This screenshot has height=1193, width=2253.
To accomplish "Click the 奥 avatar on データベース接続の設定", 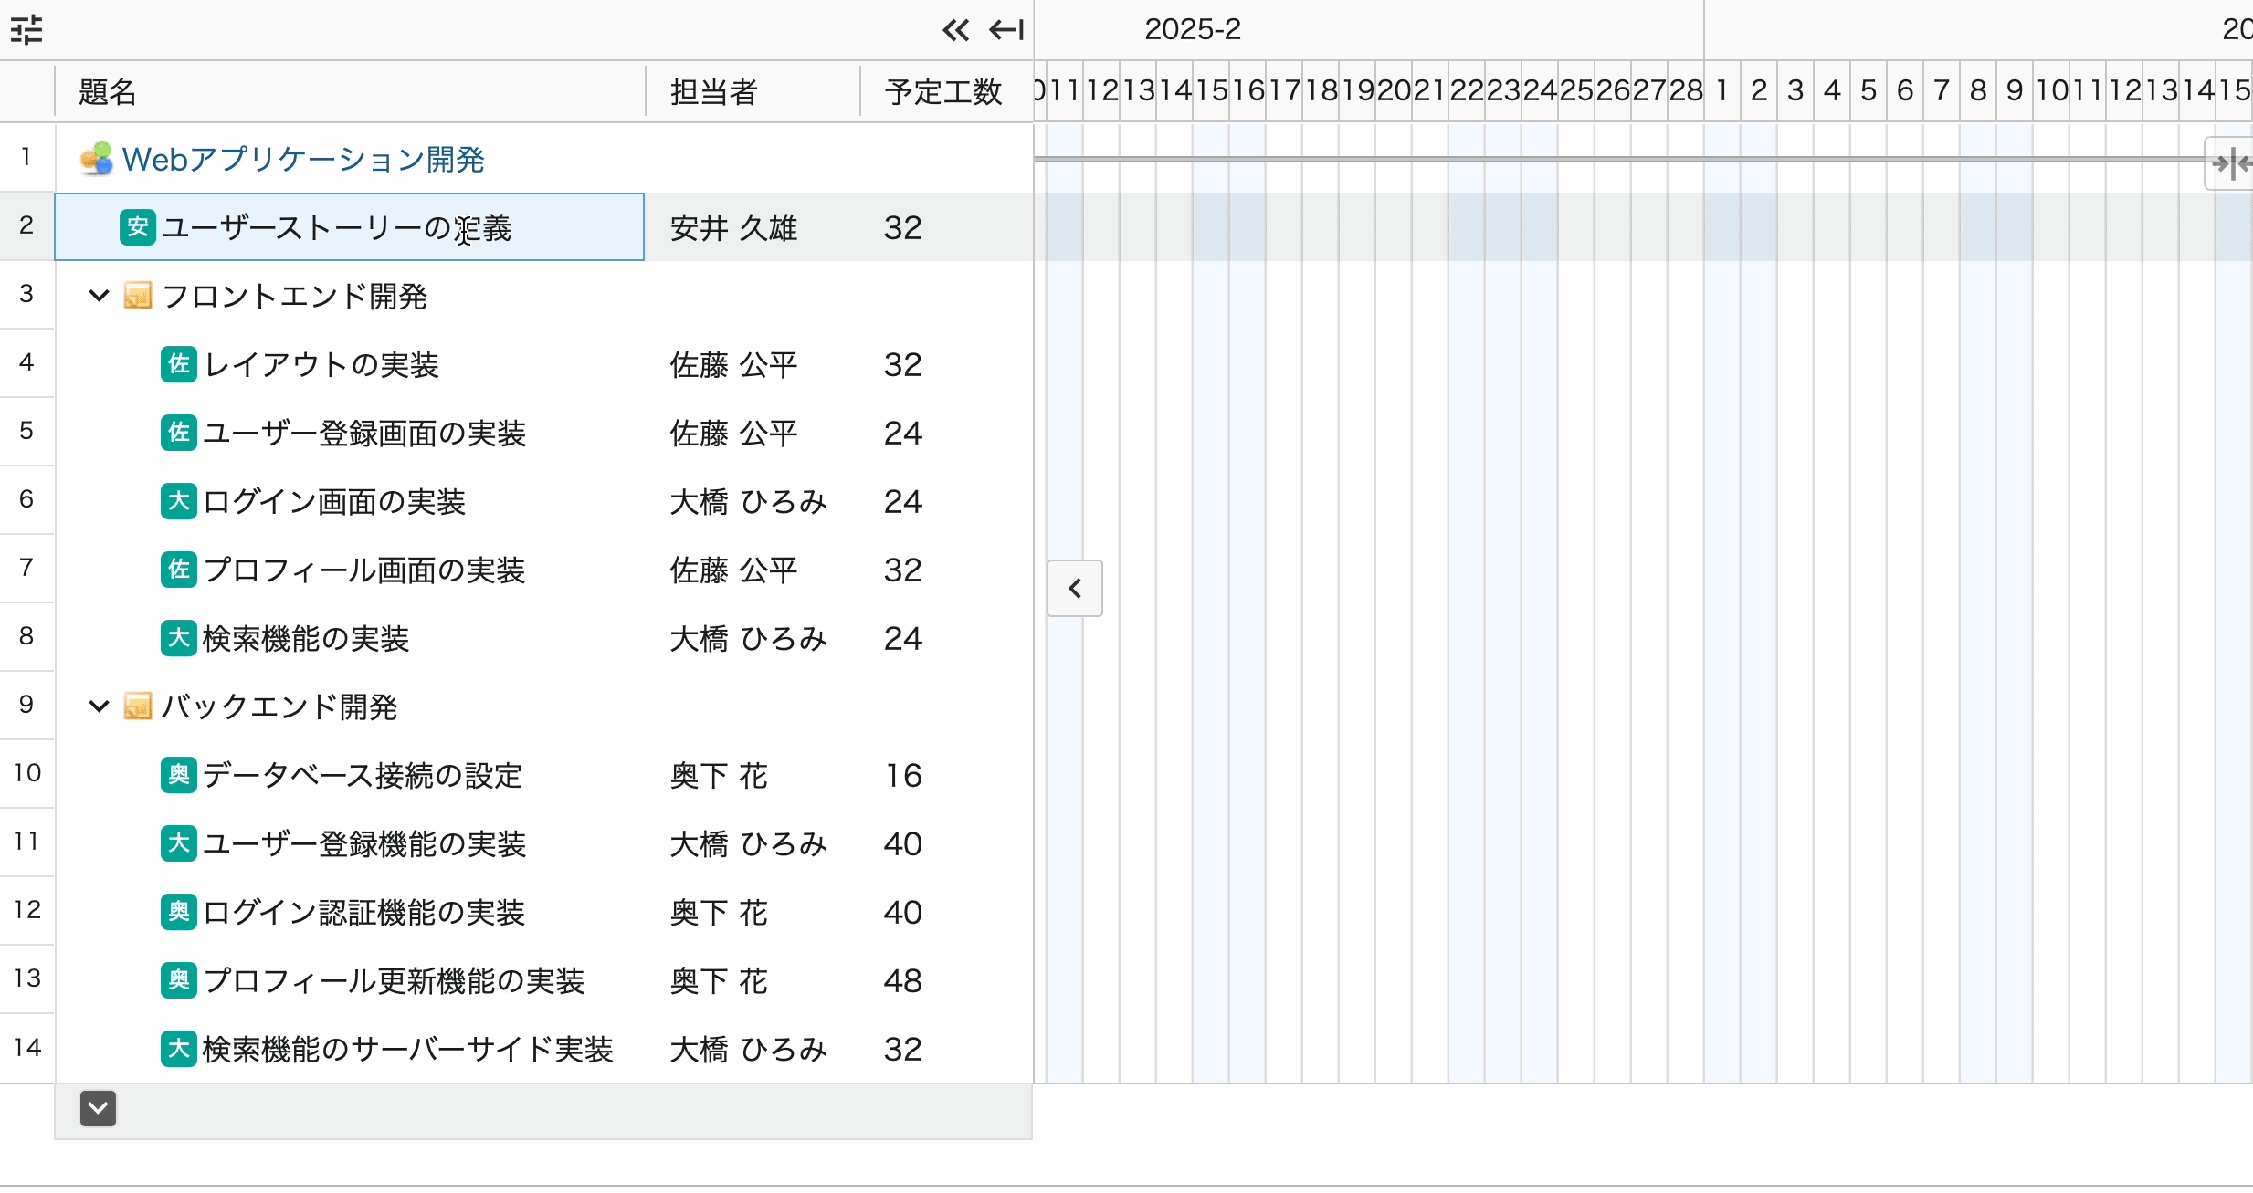I will 179,775.
